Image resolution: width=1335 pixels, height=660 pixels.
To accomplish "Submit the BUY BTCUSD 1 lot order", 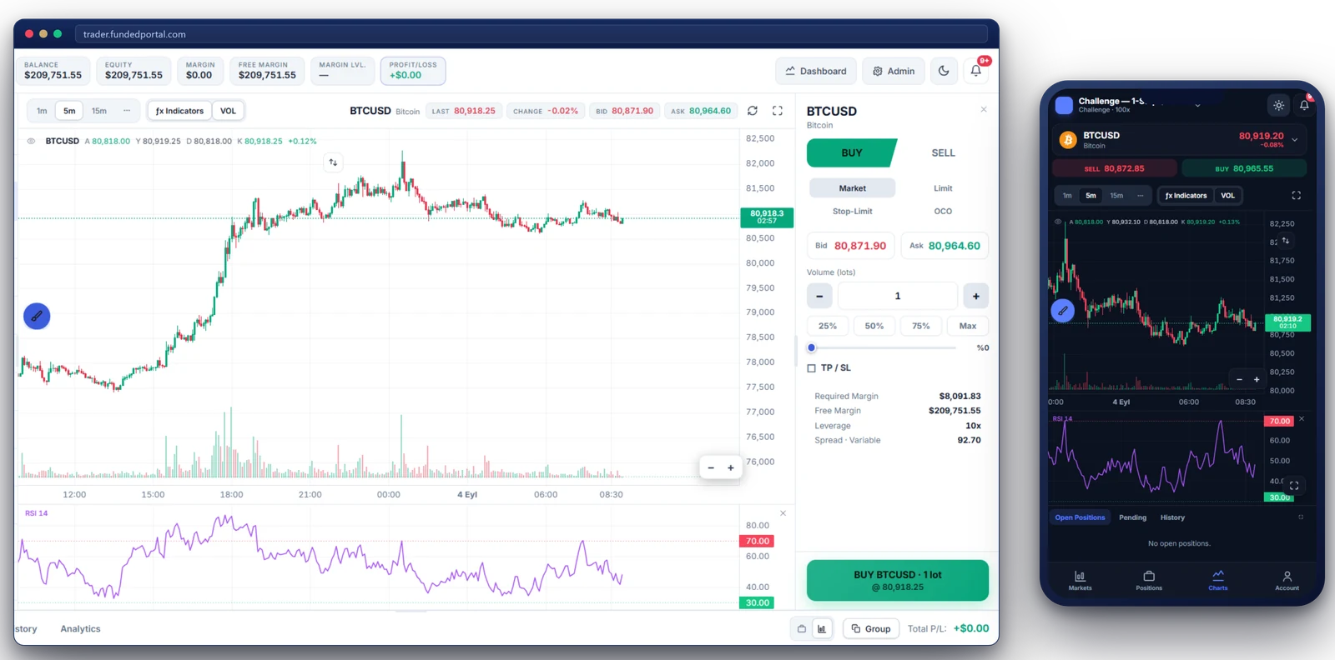I will 898,581.
